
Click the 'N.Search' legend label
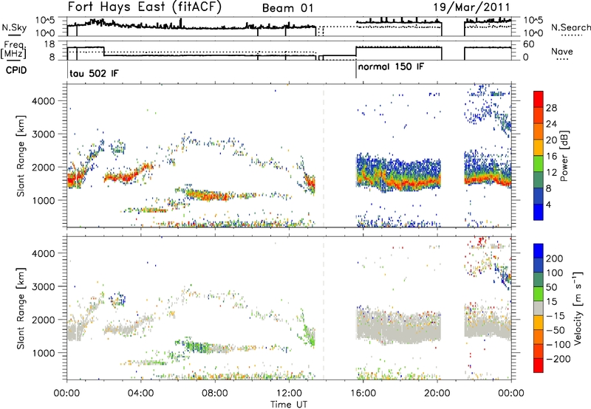point(571,27)
